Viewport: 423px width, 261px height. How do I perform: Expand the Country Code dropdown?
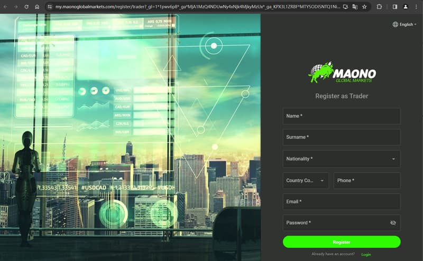pyautogui.click(x=306, y=180)
